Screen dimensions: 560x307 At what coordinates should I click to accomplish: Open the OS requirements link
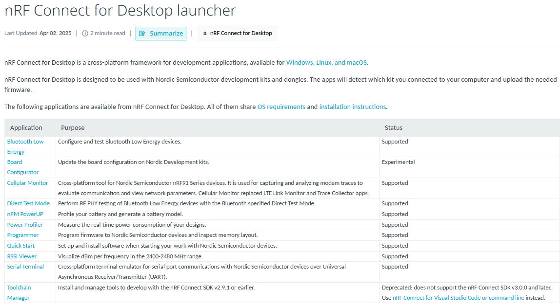tap(281, 107)
